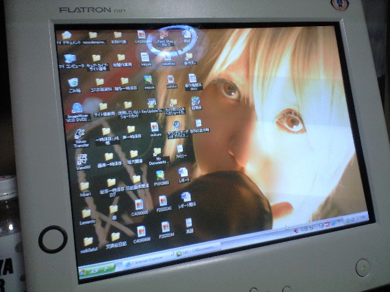Screen dimensions: 390x292
Task: Launch the ImageMixer VCD DVD2 shortcut
Action: tap(77, 113)
